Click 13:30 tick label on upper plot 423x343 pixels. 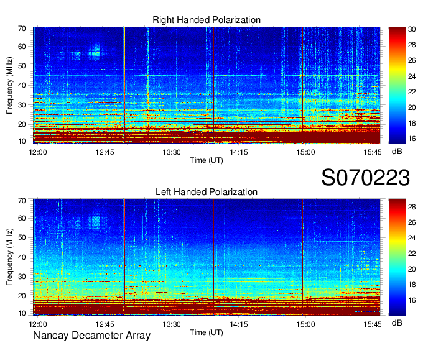[x=172, y=152]
